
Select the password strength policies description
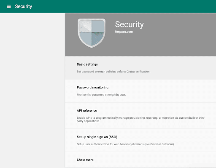[x=113, y=72]
